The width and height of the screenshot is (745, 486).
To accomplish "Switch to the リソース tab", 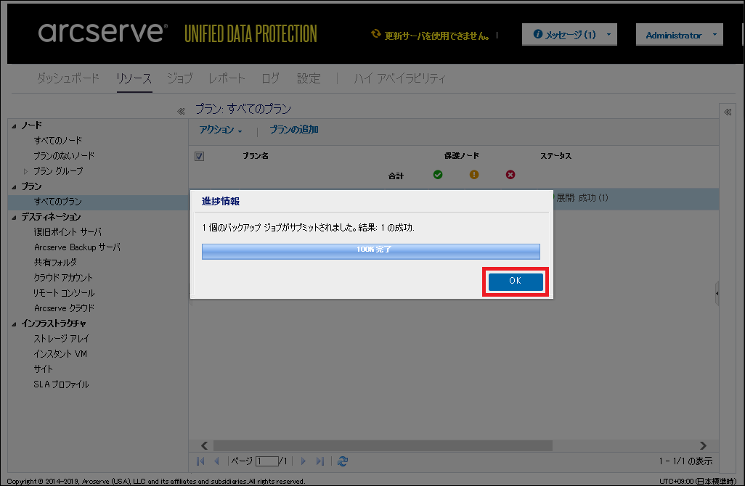I will 134,78.
